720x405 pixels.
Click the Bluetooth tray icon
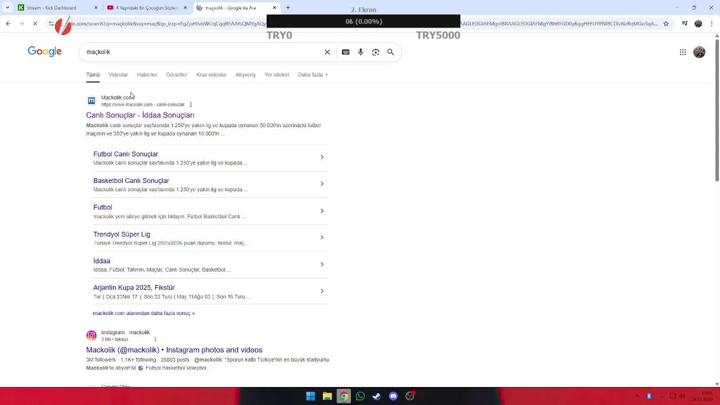tap(649, 396)
